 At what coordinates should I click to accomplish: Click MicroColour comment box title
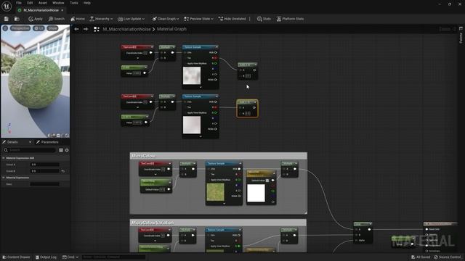144,156
